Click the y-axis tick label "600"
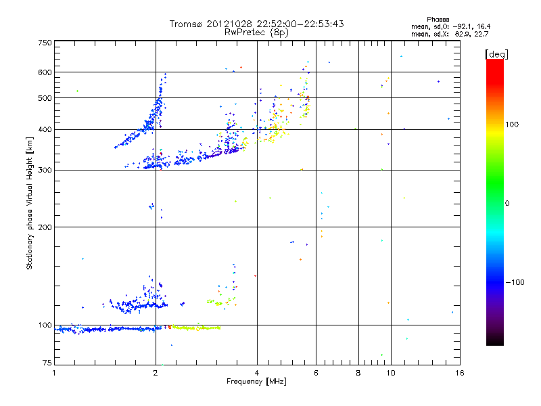Viewport: 541px width, 406px height. [45, 72]
